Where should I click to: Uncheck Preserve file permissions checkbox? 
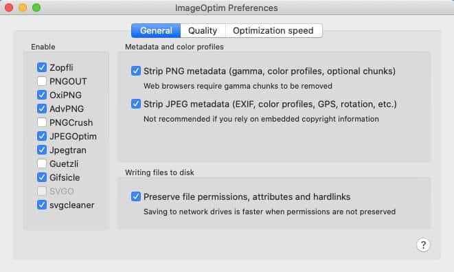[136, 196]
